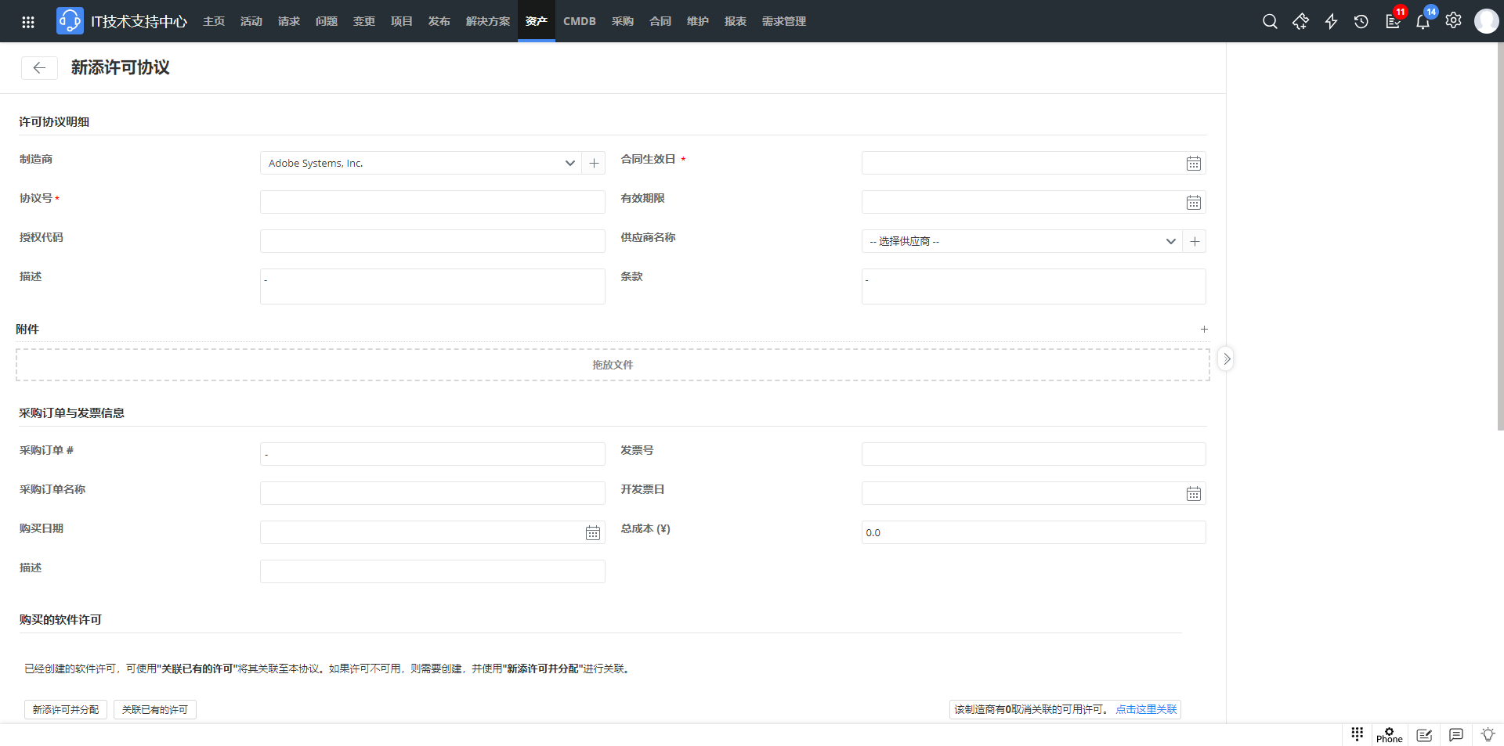Click the 开发票日 date field
Viewport: 1504px width, 746px height.
[1033, 493]
